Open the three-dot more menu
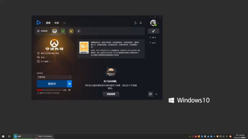248x139 pixels. pyautogui.click(x=64, y=23)
